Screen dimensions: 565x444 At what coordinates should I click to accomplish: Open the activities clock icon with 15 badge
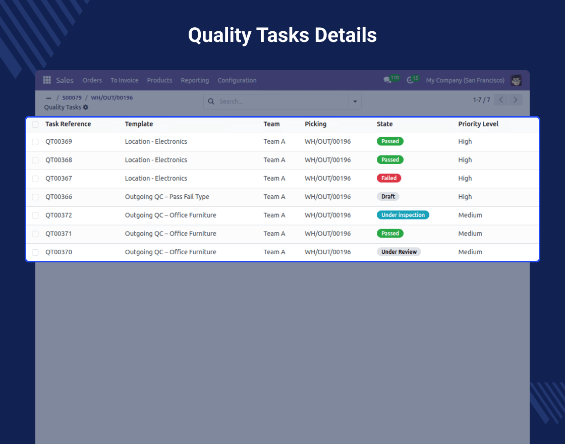point(410,80)
